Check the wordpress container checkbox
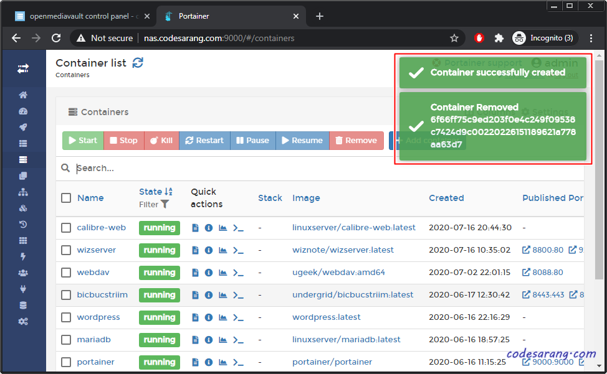 tap(66, 317)
